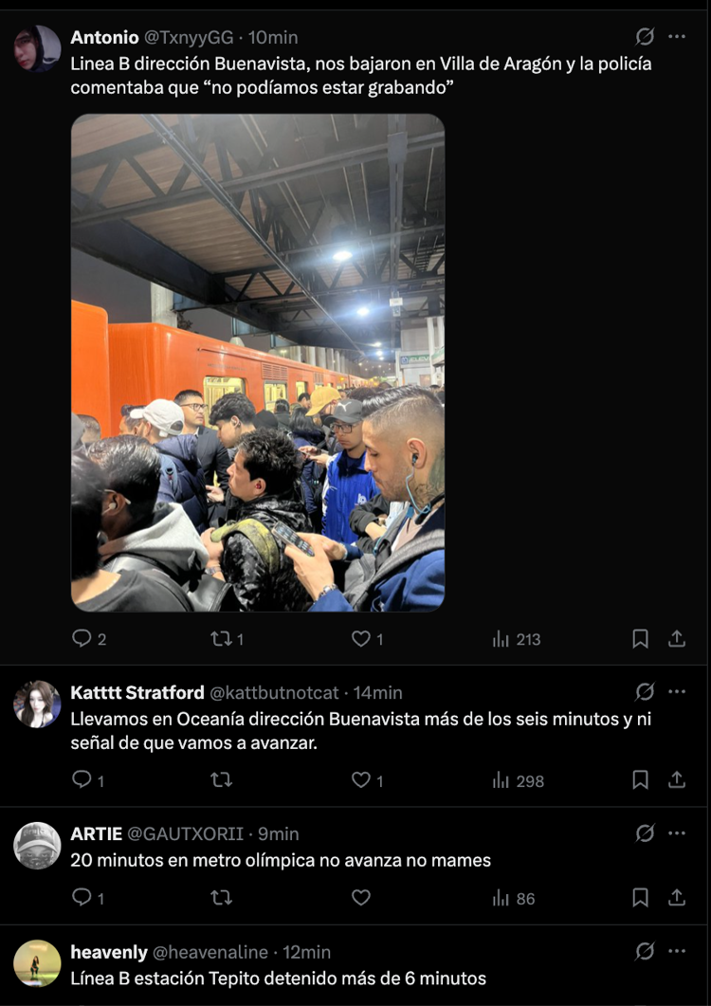Open heavenly's Tepito post text

pos(279,979)
